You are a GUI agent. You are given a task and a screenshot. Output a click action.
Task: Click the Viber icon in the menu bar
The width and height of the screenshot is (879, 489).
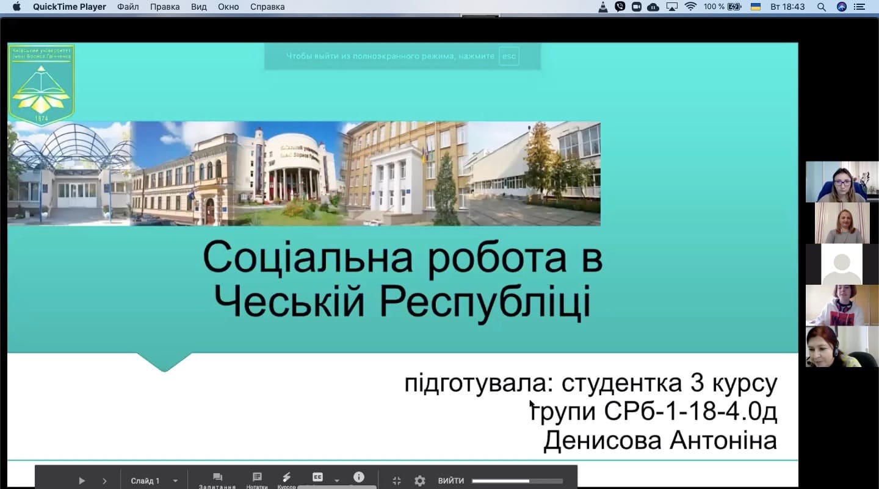coord(620,7)
